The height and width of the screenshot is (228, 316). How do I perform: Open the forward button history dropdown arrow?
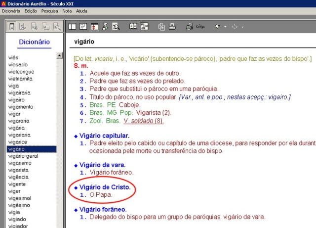coord(243,26)
